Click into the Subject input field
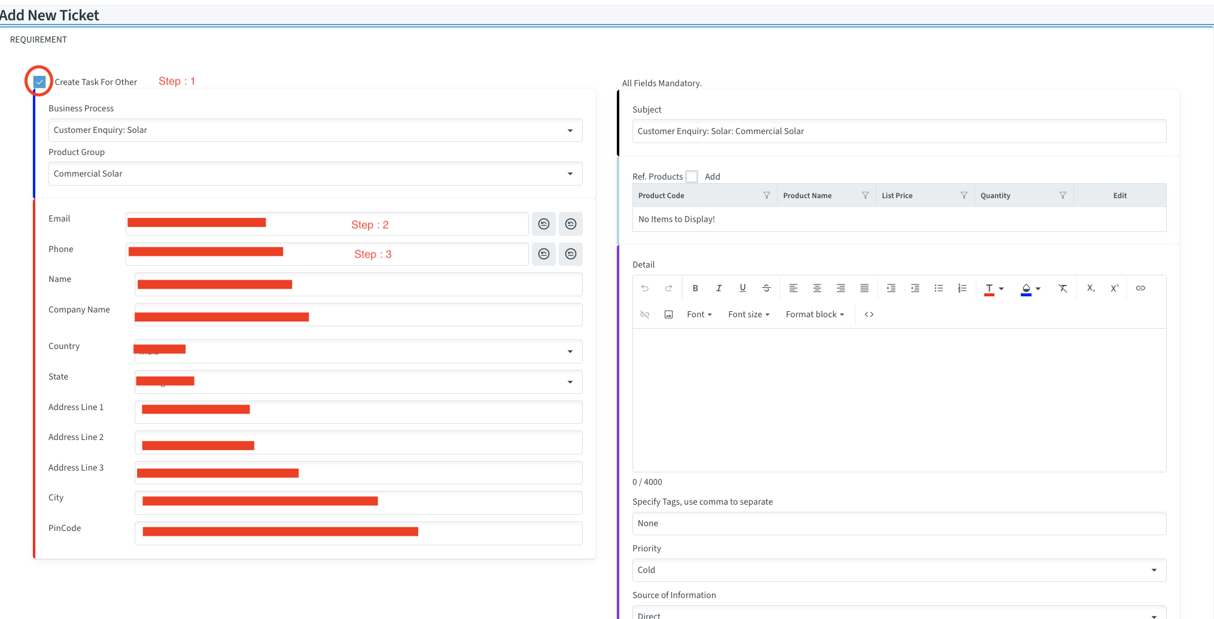The image size is (1214, 619). pyautogui.click(x=899, y=131)
